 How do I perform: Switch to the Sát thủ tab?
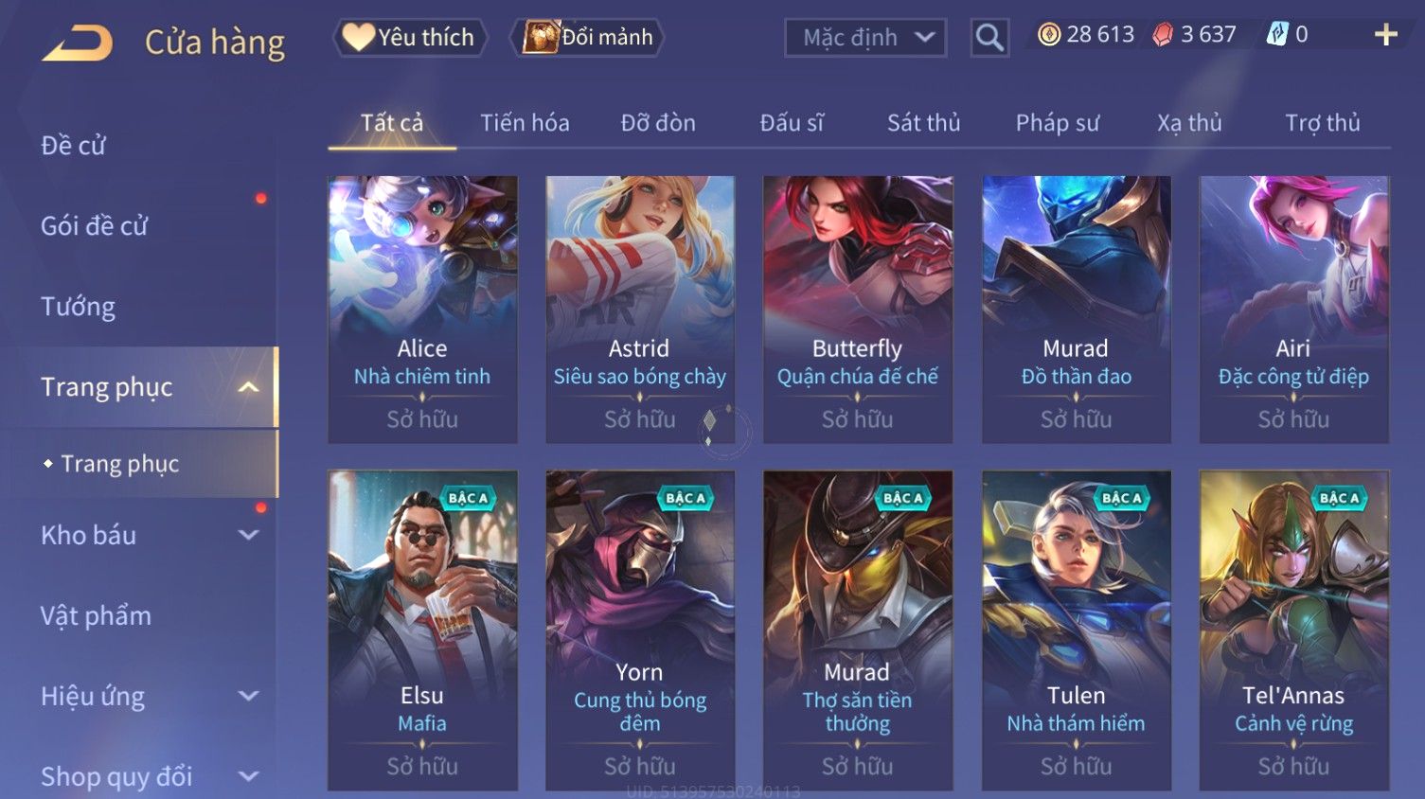tap(923, 123)
